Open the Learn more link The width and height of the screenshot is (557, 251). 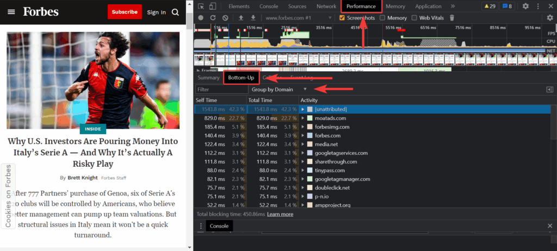click(x=280, y=214)
